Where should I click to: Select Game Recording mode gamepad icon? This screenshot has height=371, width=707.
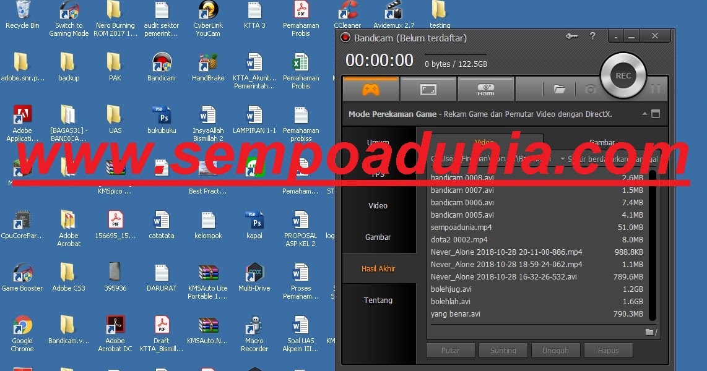pyautogui.click(x=371, y=90)
